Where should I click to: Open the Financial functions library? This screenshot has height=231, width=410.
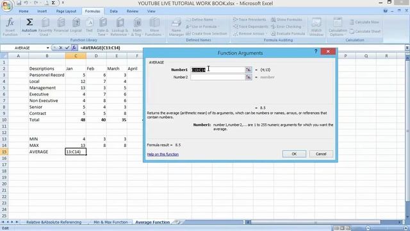(x=61, y=27)
